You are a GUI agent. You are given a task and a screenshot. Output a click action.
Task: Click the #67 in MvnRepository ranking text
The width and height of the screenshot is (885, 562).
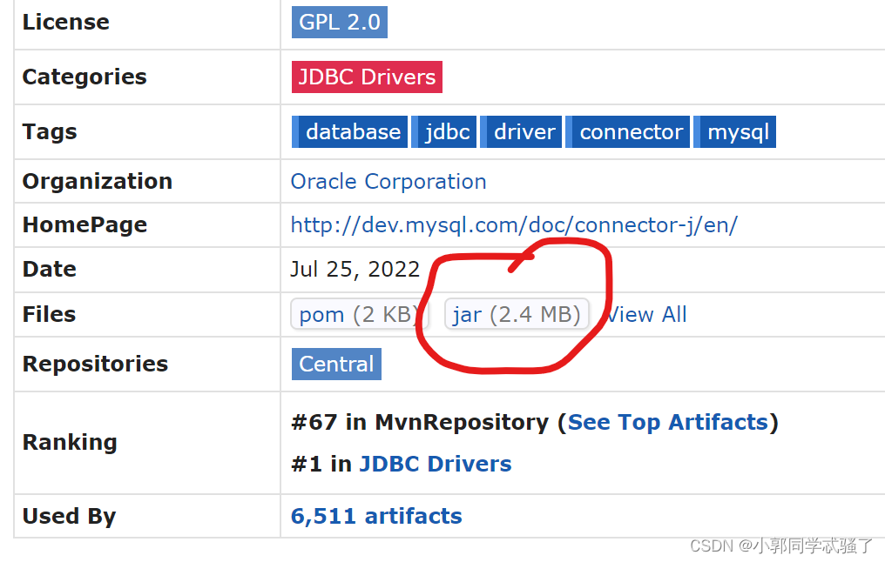click(420, 423)
